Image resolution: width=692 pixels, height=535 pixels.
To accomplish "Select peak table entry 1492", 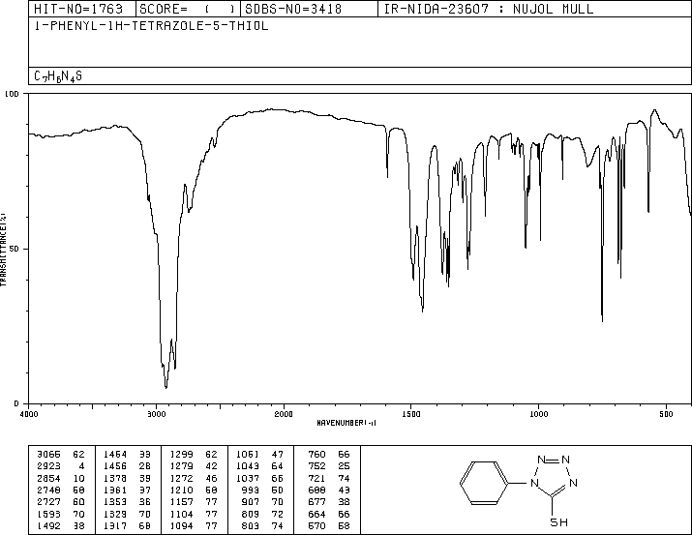I will (48, 525).
